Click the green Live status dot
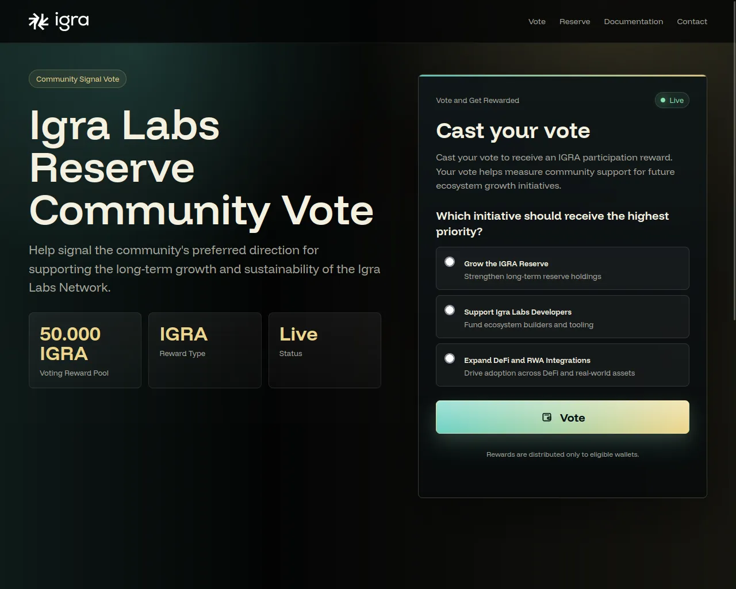This screenshot has width=736, height=589. [x=663, y=100]
